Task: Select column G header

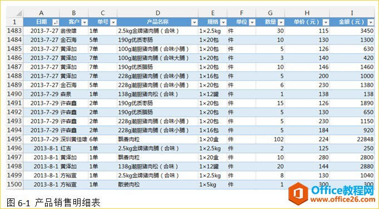Action: point(270,13)
